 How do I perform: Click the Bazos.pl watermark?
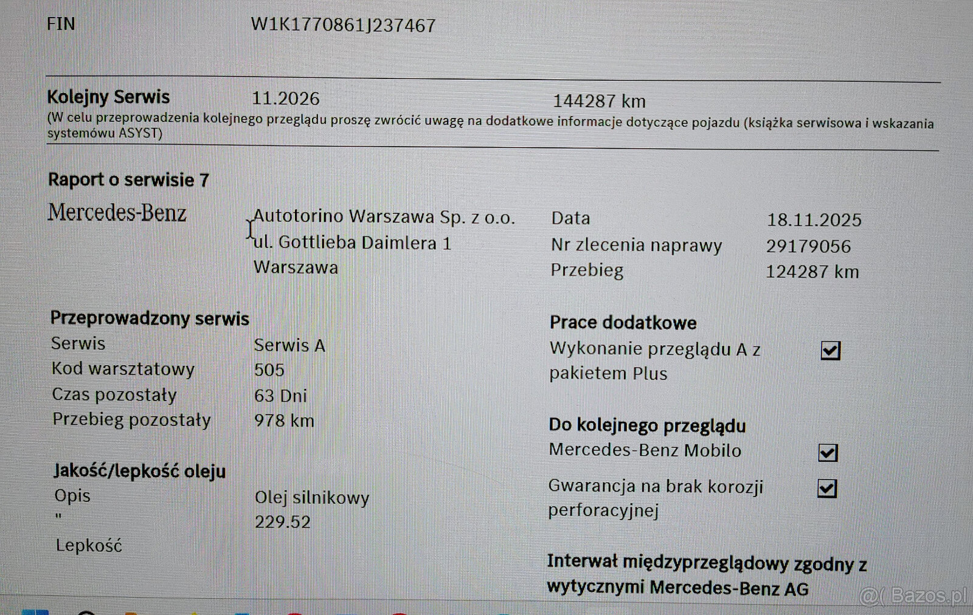pos(913,596)
